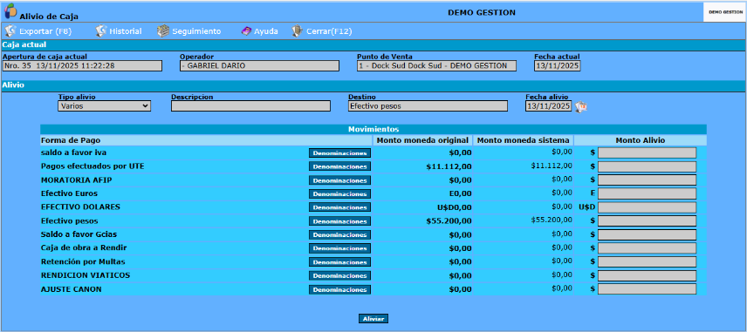Screen dimensions: 747x332
Task: Open Denominaciones for Caja de obra a Rendir
Action: [x=339, y=248]
